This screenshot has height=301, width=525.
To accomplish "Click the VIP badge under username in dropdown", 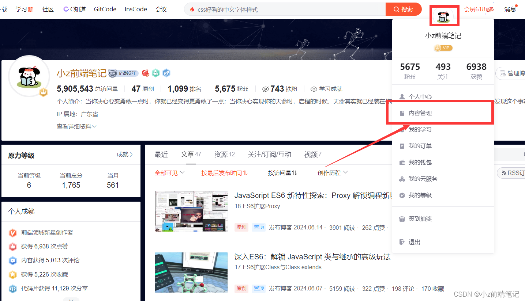I will click(x=443, y=48).
